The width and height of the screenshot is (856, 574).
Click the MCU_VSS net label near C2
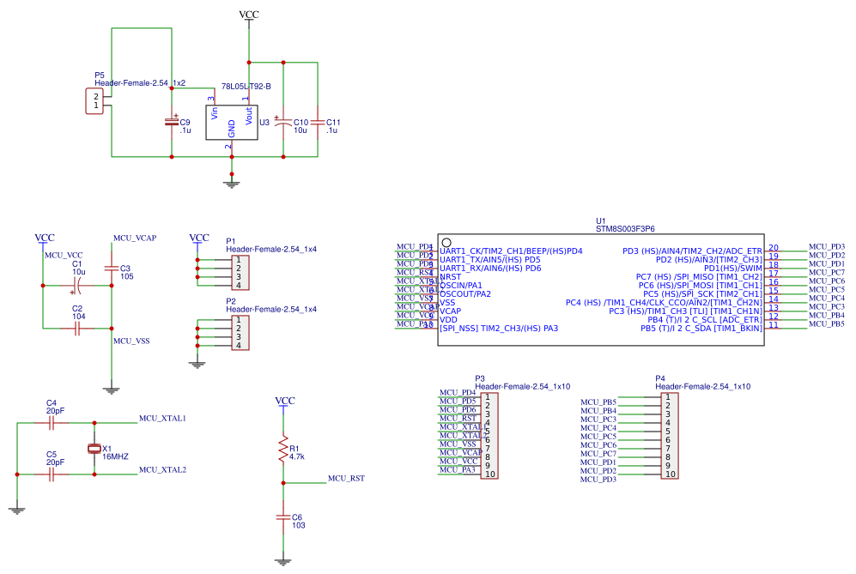coord(131,341)
